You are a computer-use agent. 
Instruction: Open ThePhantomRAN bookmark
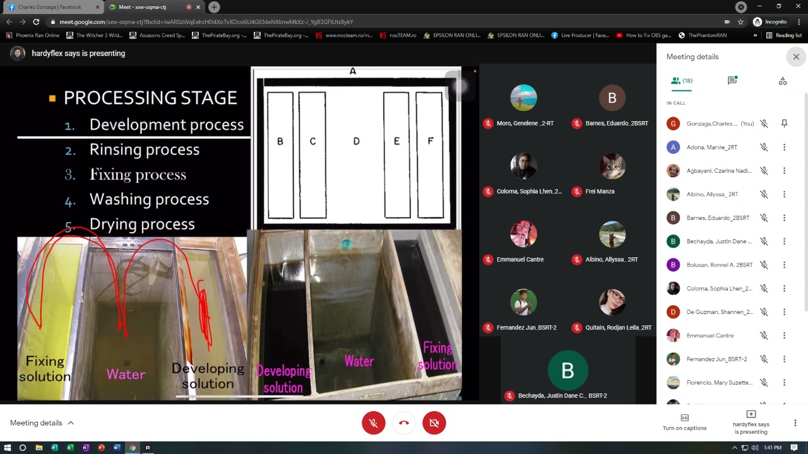click(x=703, y=35)
